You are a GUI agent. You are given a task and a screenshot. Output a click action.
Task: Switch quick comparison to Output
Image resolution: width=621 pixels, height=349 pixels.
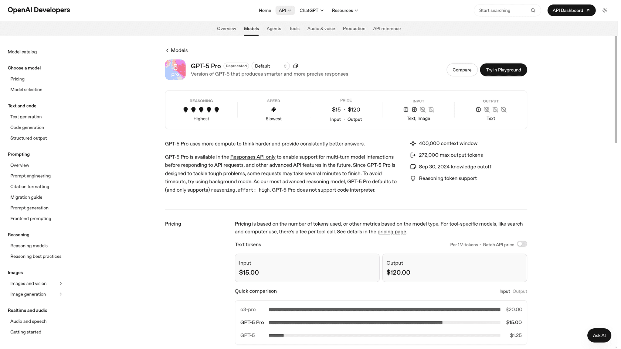520,291
